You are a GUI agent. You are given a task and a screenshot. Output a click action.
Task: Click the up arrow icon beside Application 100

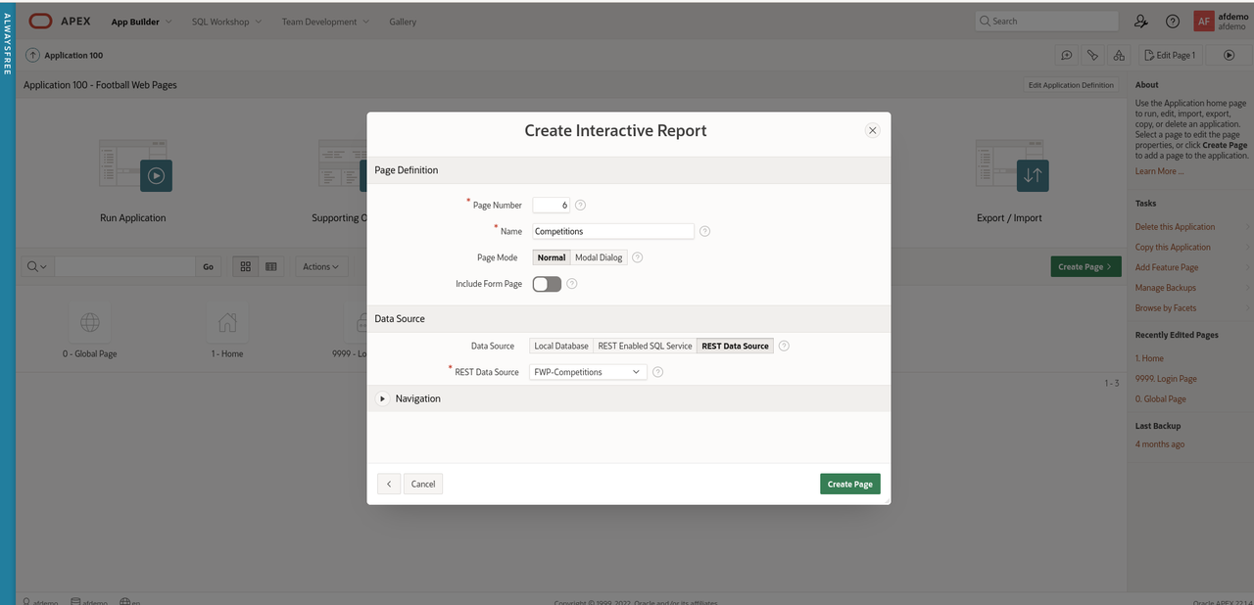[x=33, y=56]
